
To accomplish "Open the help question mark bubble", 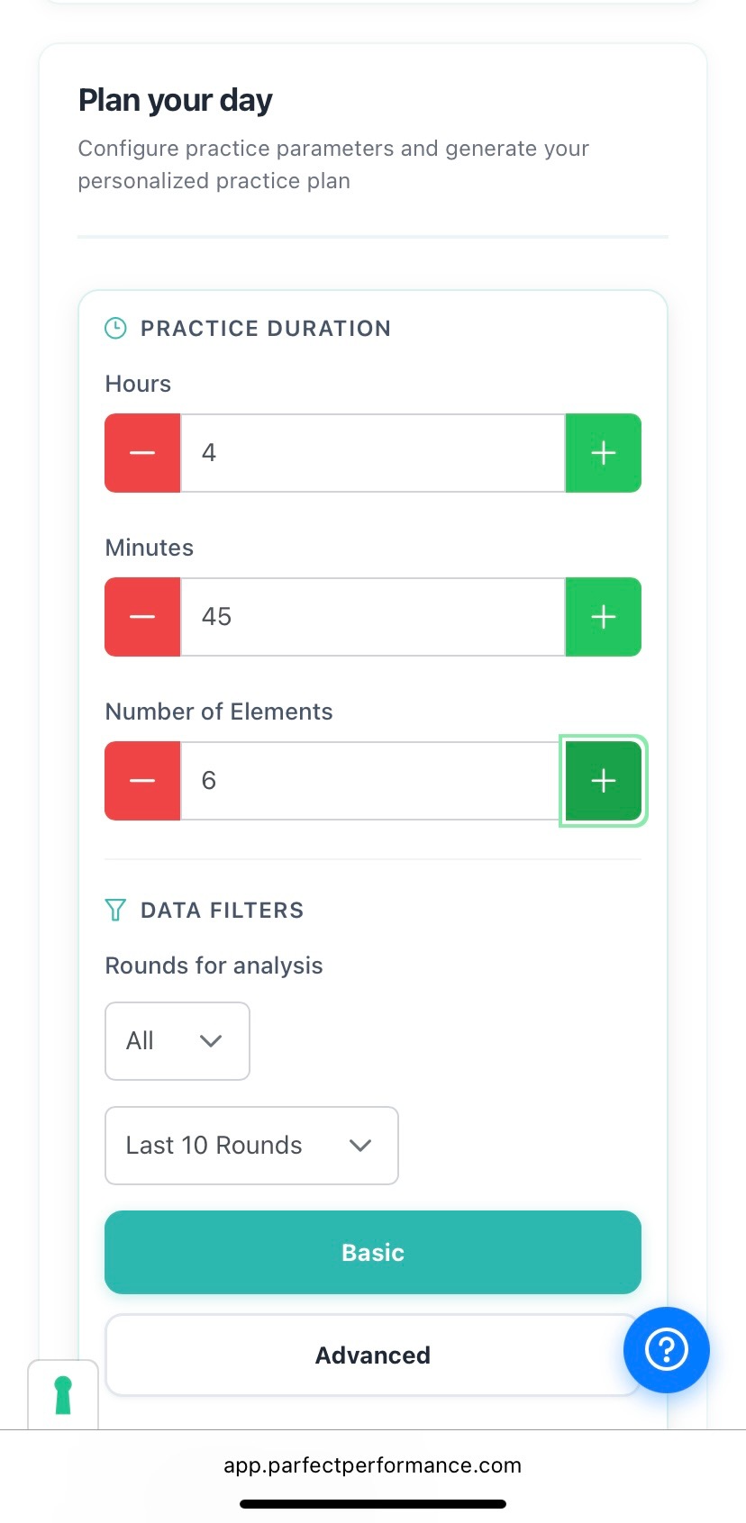I will (x=666, y=1350).
